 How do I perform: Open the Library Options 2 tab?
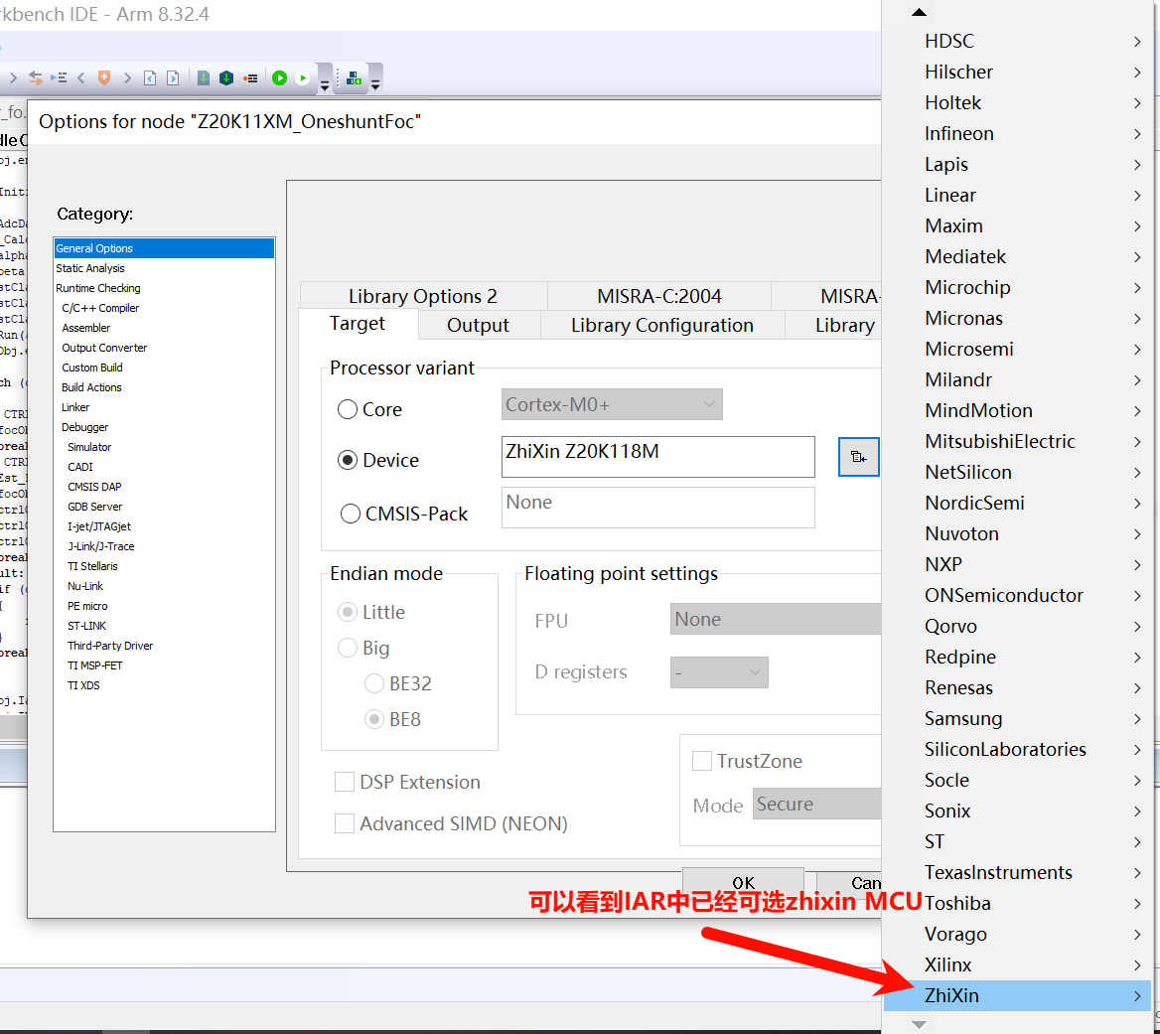tap(423, 296)
